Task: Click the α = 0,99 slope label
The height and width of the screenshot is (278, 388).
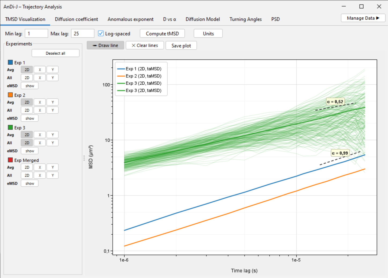Action: coord(340,153)
